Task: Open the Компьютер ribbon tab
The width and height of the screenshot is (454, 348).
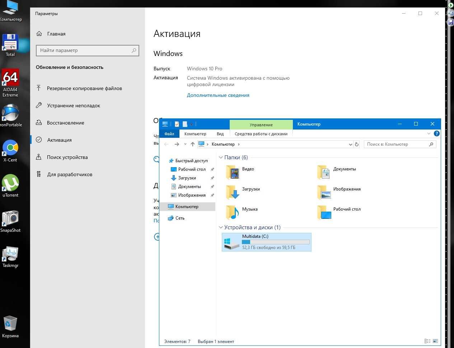Action: point(195,134)
